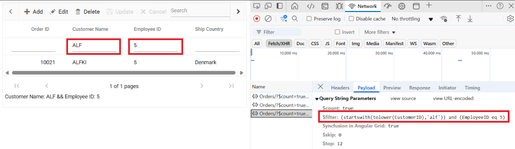Toggle the CSS type filter

315,44
